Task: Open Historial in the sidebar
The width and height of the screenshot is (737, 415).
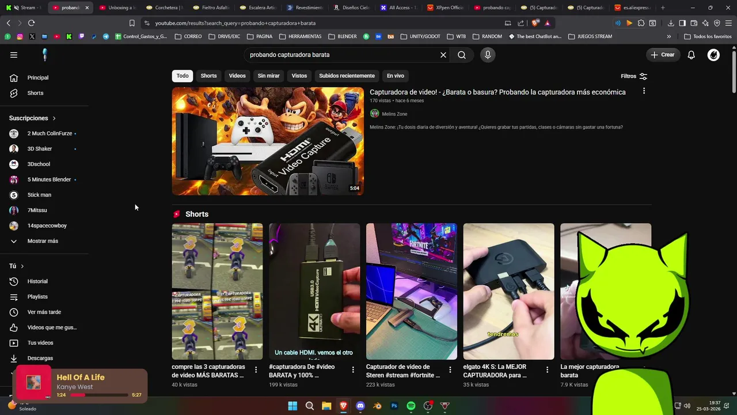Action: point(38,281)
